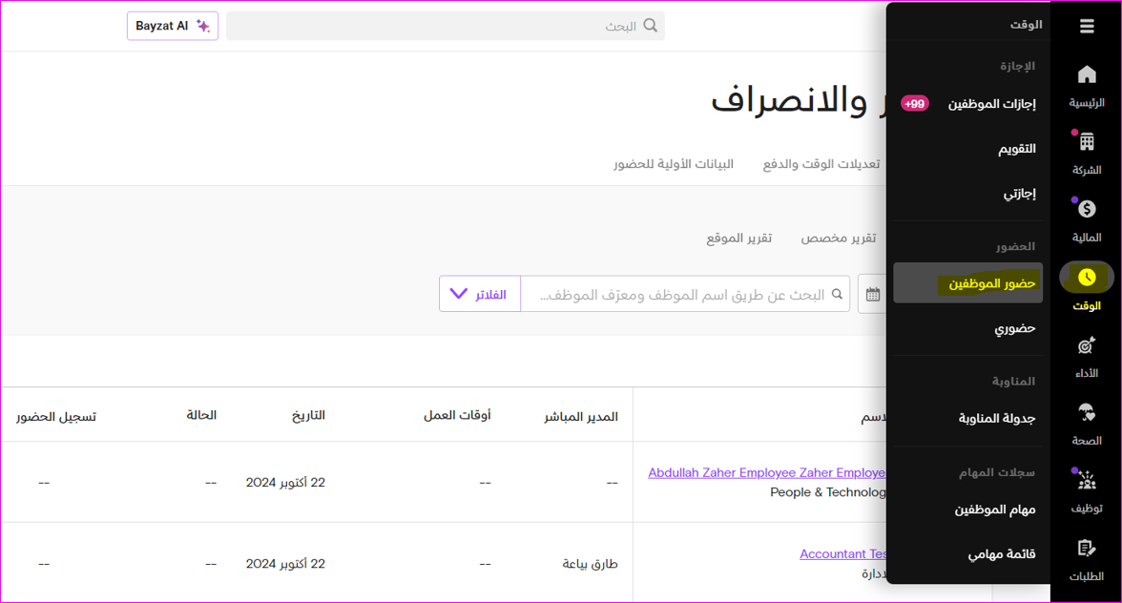Open the توظيف recruitment icon
1122x603 pixels.
(1087, 482)
